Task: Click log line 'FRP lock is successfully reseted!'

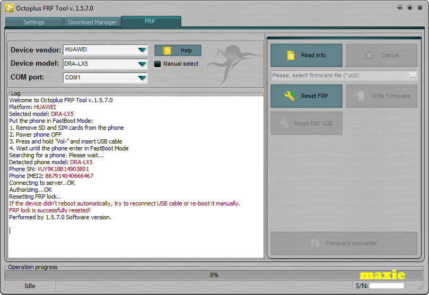Action: coord(50,210)
